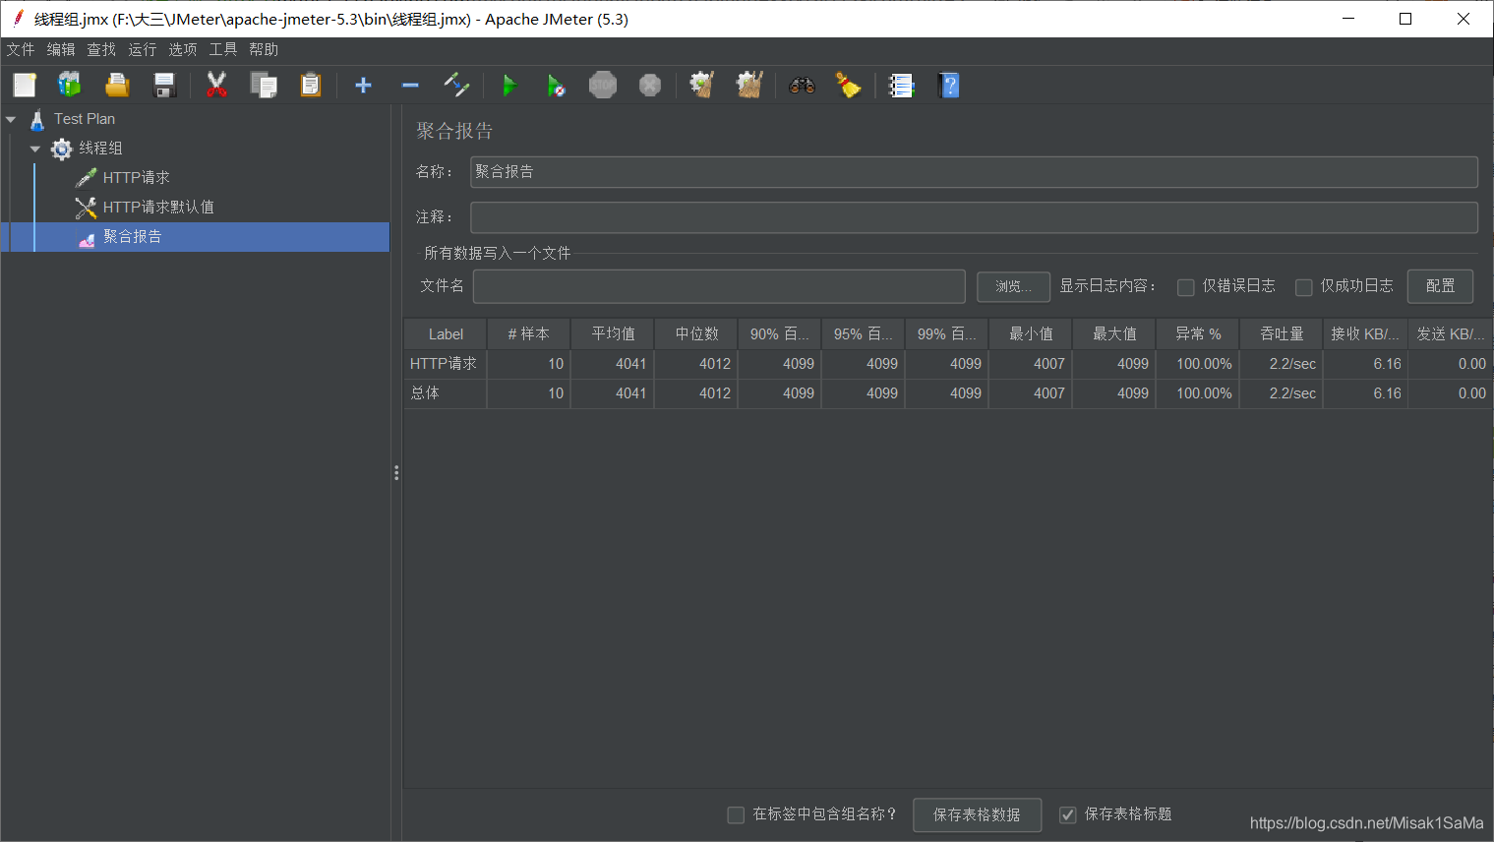Select the Start no pauses icon
The height and width of the screenshot is (842, 1494).
pyautogui.click(x=557, y=86)
